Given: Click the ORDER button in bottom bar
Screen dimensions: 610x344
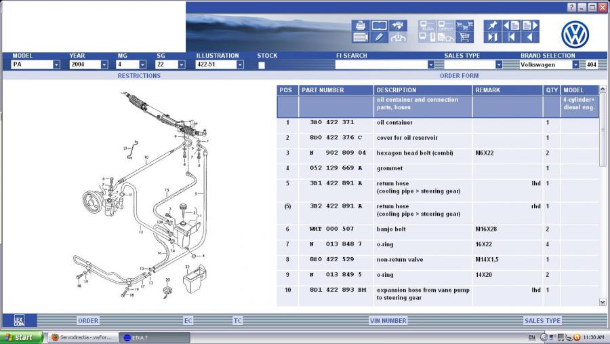Looking at the screenshot, I should point(88,320).
